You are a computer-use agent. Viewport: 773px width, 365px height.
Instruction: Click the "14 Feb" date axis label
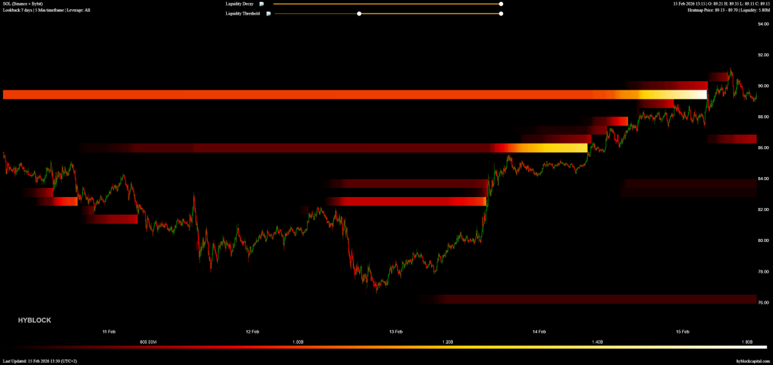point(539,332)
